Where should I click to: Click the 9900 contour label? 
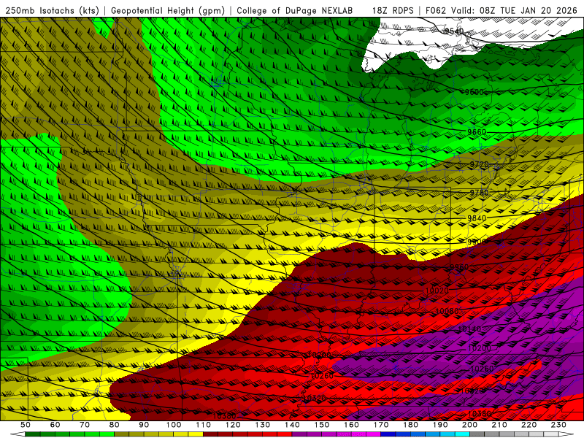click(477, 242)
